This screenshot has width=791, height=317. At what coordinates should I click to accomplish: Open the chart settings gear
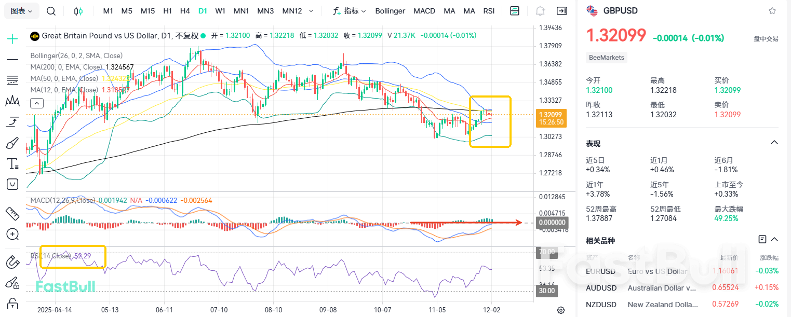[560, 310]
